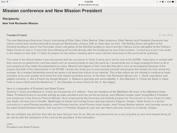
Task: Click the paragraph about the Missionary Executive Council
Action: coord(88,47)
